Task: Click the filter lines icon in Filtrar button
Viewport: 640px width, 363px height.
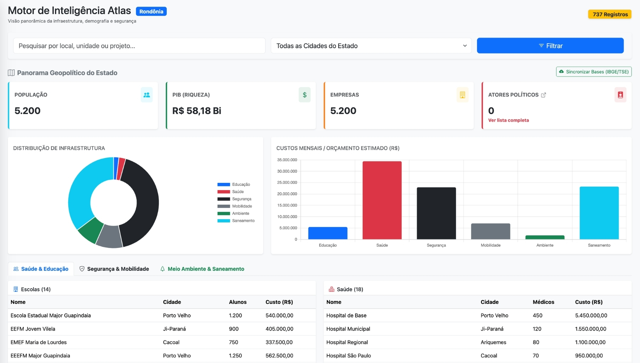Action: 541,46
